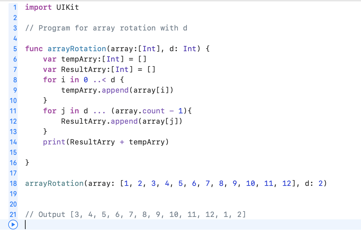Screen dimensions: 361x234
Task: Click the append call on line 9
Action: click(x=115, y=90)
